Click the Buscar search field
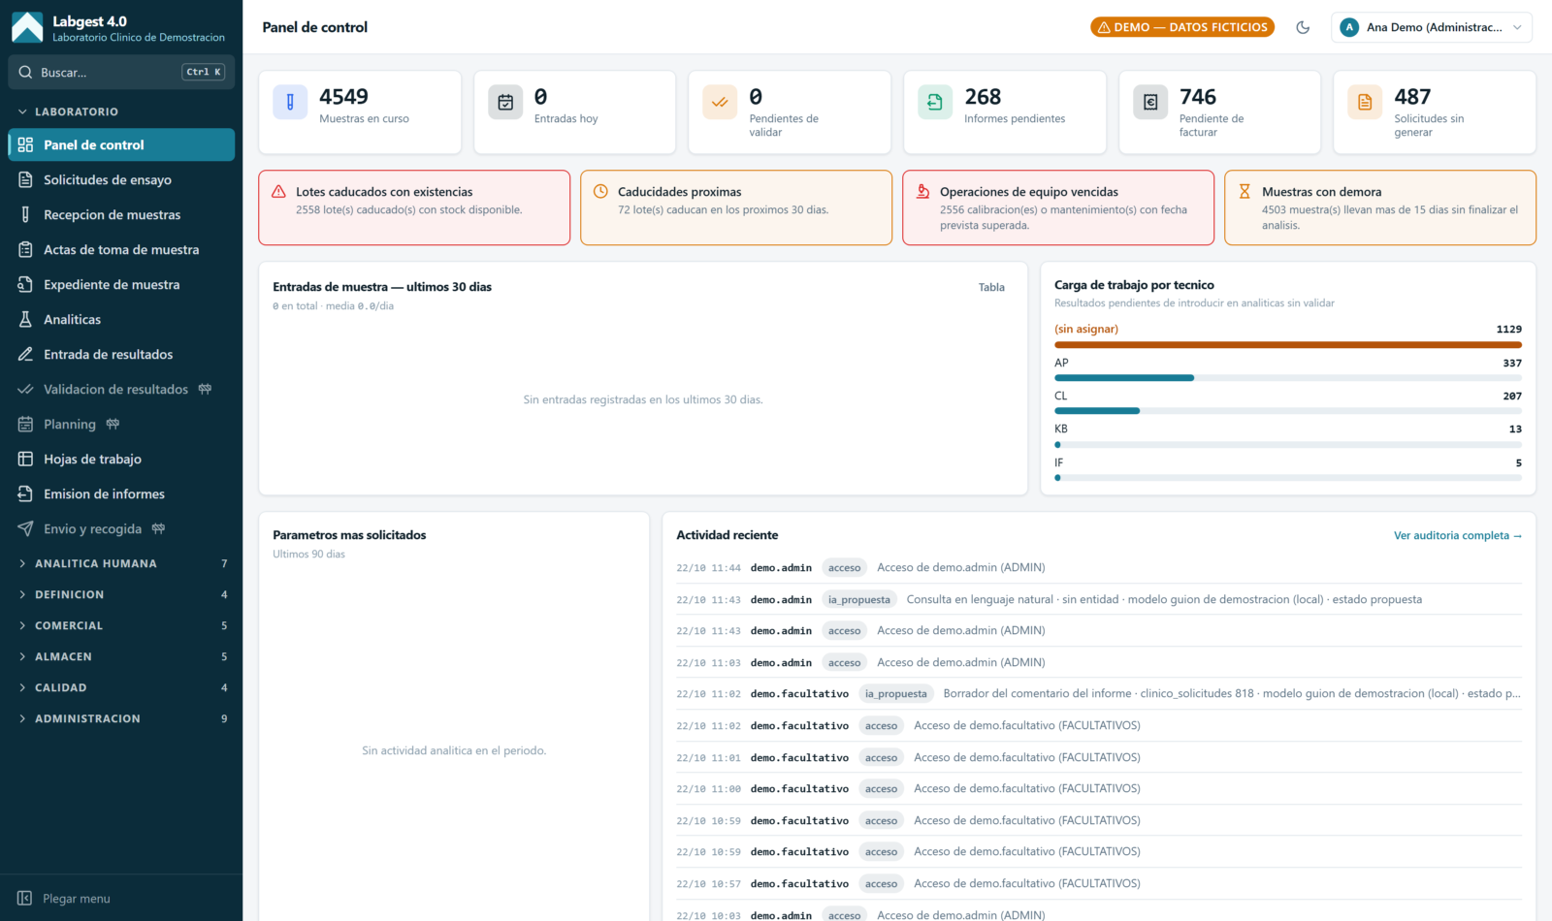Viewport: 1552px width, 921px height. (121, 72)
